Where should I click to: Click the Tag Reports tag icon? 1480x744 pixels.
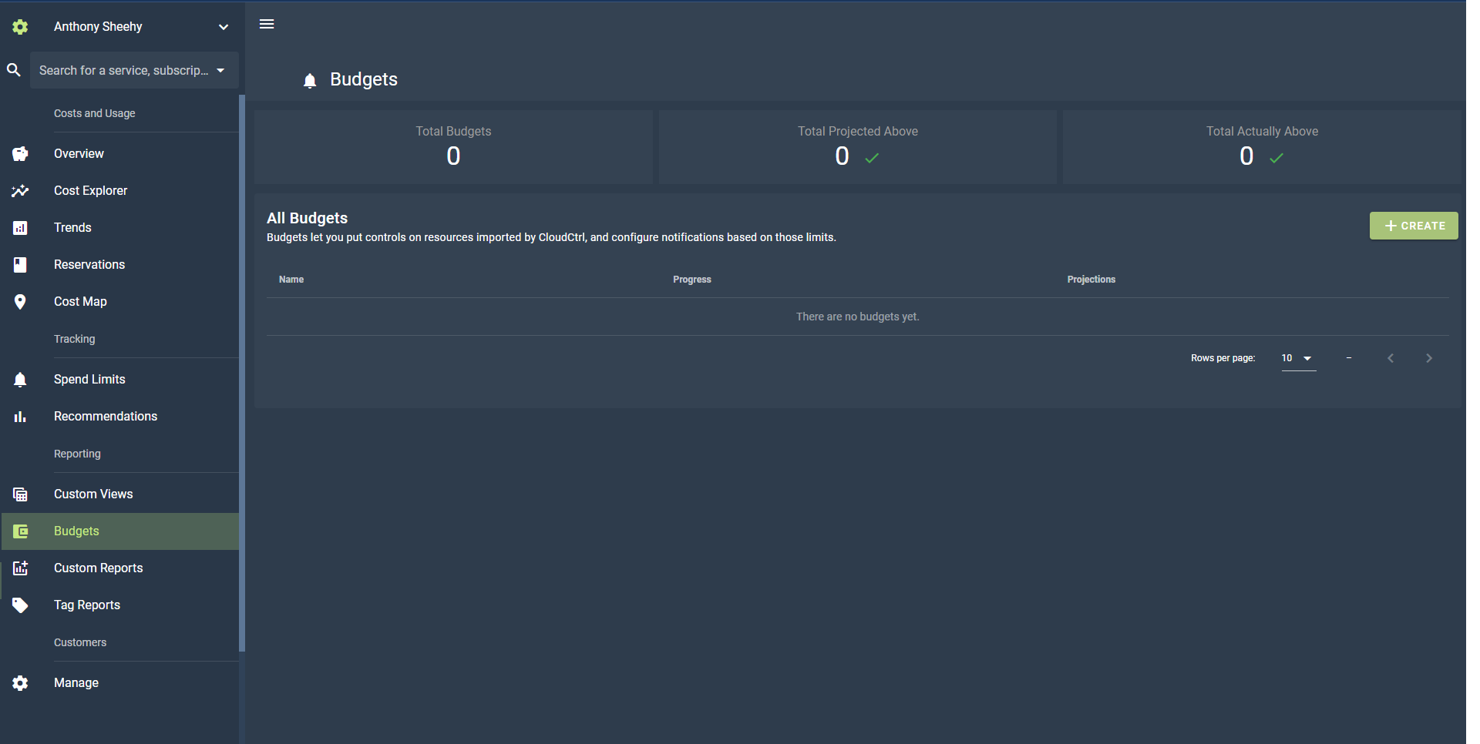point(20,605)
